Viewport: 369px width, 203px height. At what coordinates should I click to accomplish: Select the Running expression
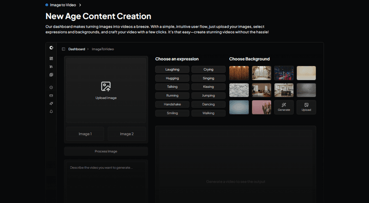(x=172, y=95)
